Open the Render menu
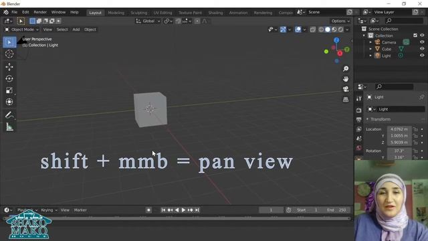The height and width of the screenshot is (241, 428). click(40, 12)
